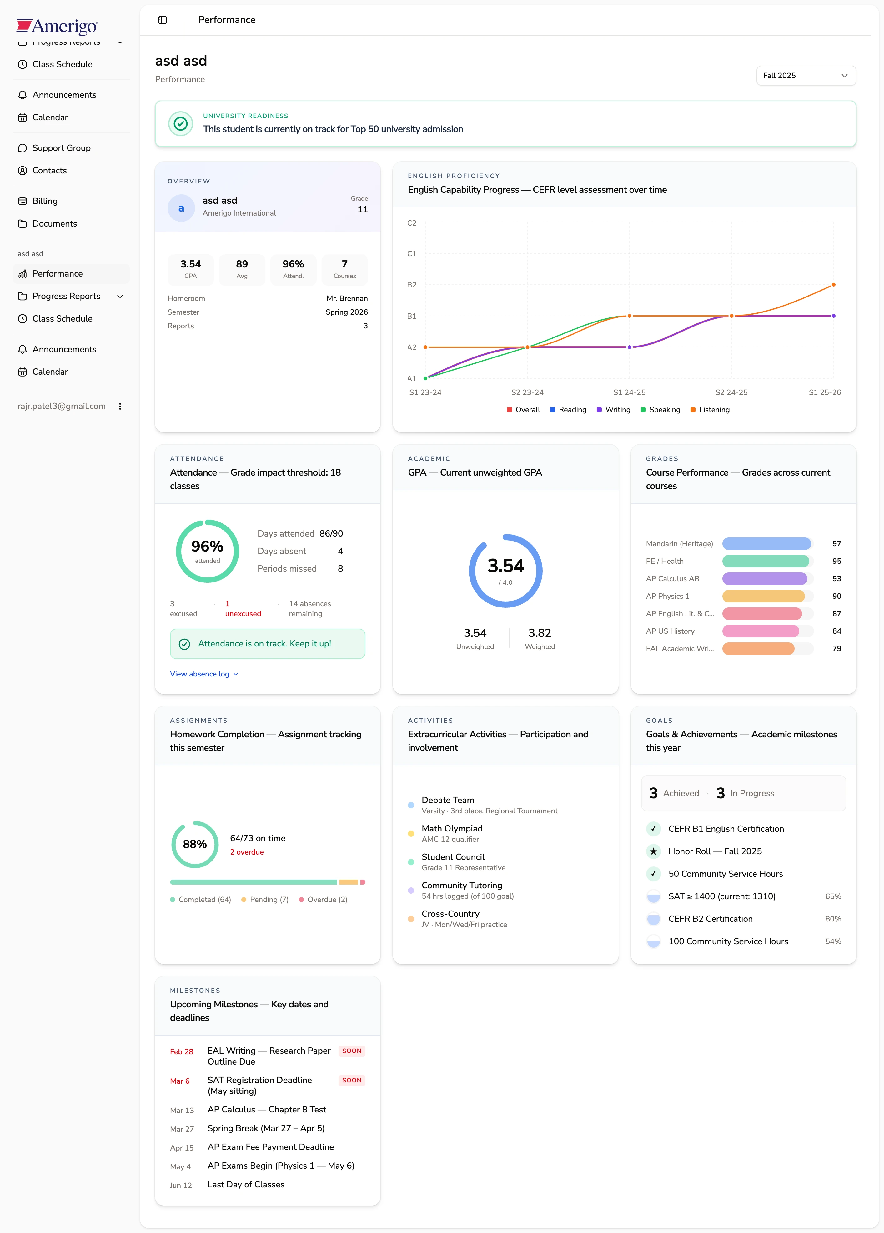Image resolution: width=884 pixels, height=1233 pixels.
Task: Click the Amerigo logo
Action: click(x=57, y=26)
